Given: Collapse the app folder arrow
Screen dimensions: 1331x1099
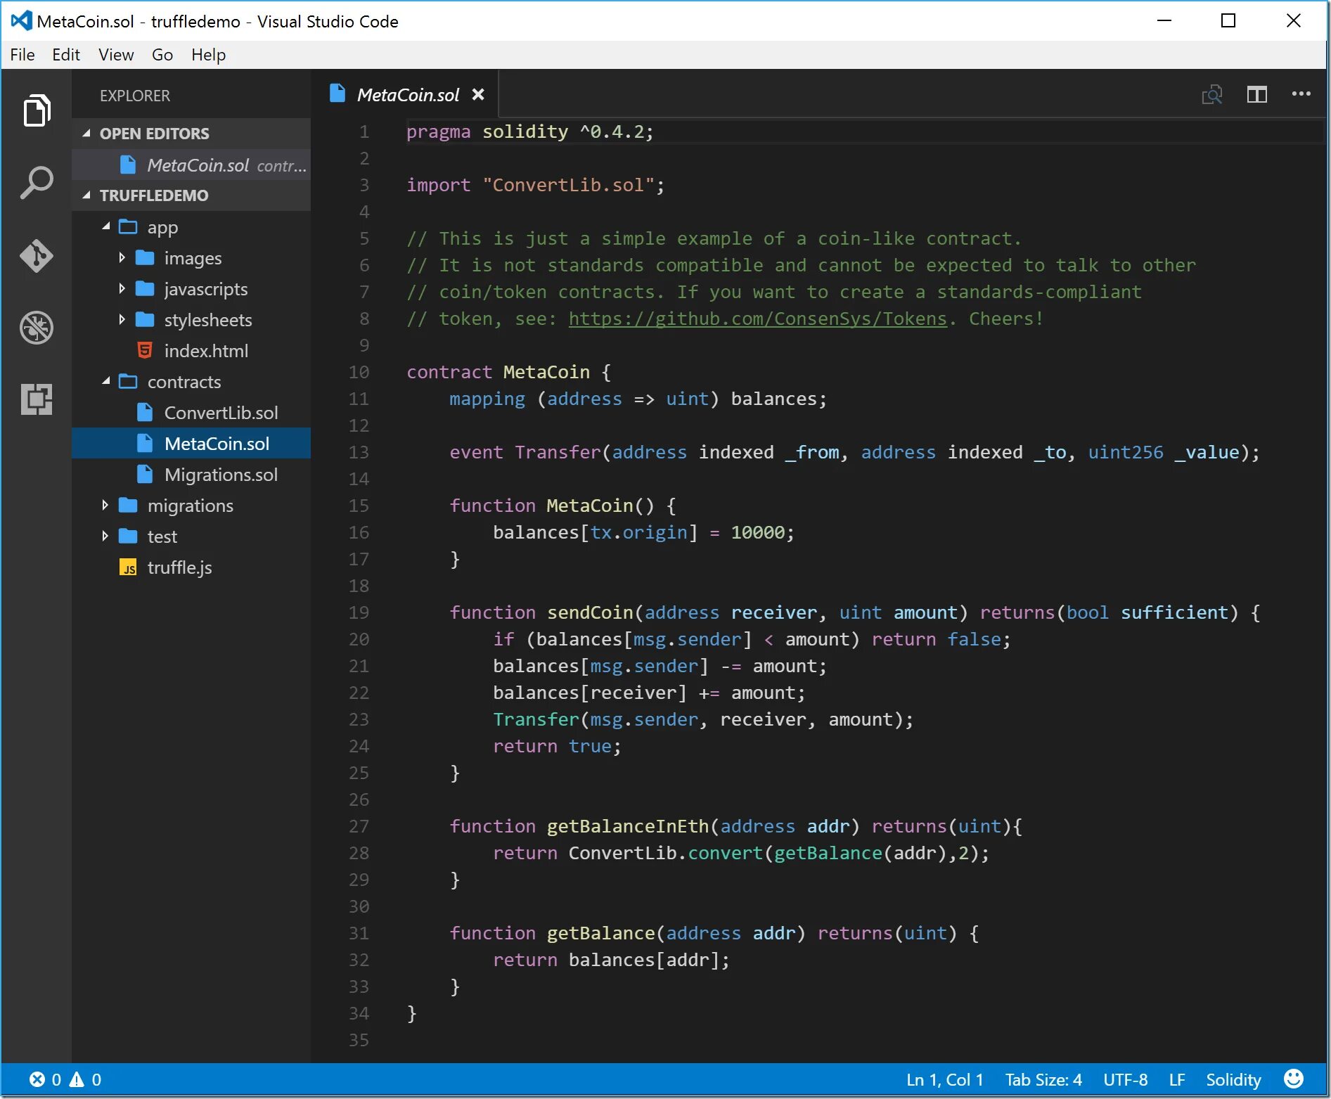Looking at the screenshot, I should pyautogui.click(x=106, y=226).
